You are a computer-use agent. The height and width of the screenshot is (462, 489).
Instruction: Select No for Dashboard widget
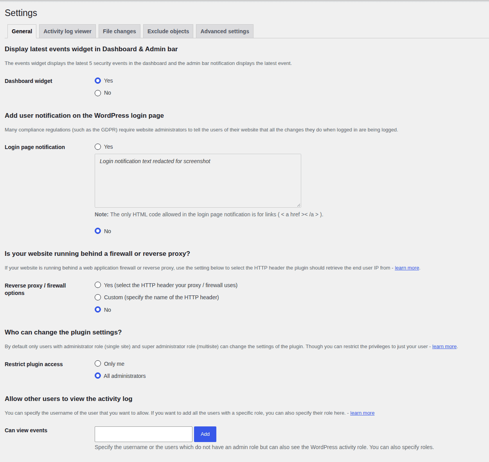[98, 93]
